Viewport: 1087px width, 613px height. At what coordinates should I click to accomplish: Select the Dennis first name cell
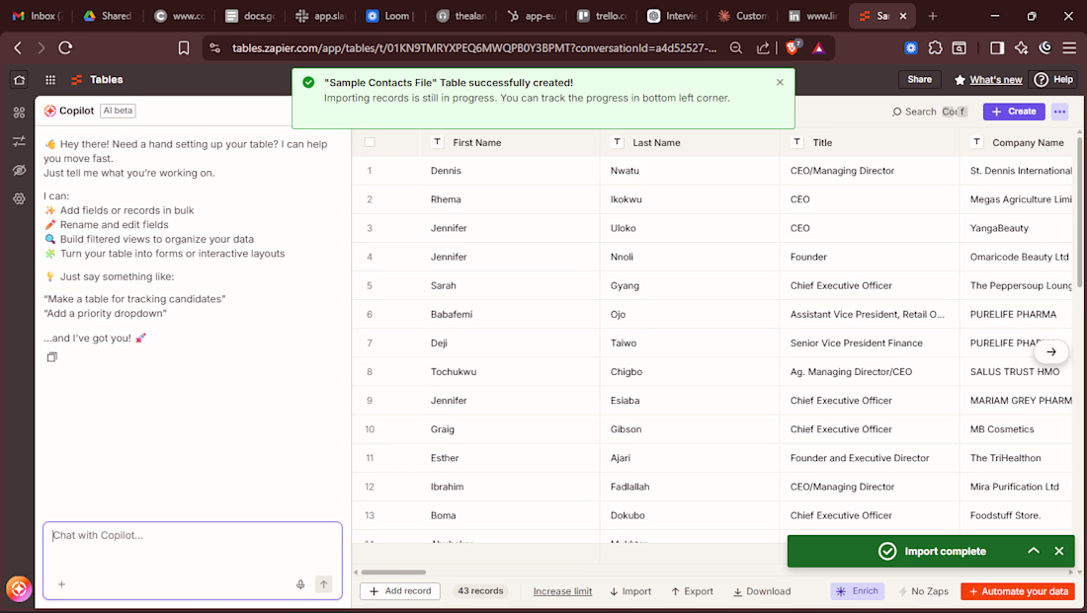pos(510,171)
